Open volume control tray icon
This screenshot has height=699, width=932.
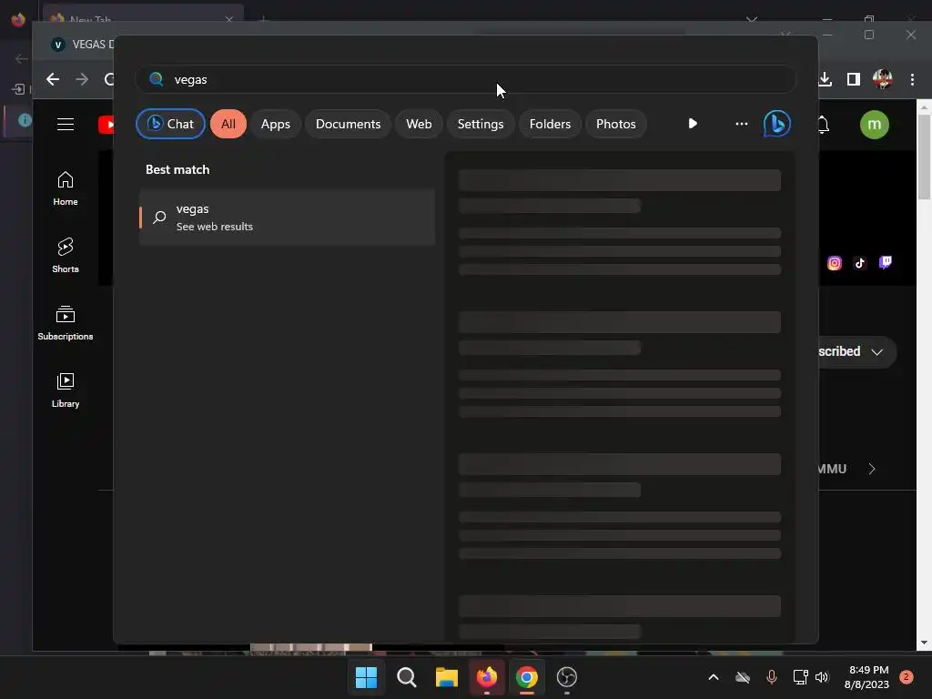(x=822, y=677)
